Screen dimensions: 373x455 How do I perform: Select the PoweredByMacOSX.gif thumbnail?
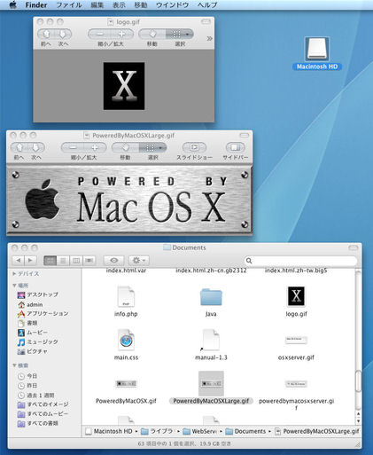pos(126,384)
